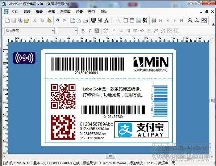Viewport: 216px width, 166px height.
Task: Select barcode 201801010001 on label
Action: (x=87, y=66)
